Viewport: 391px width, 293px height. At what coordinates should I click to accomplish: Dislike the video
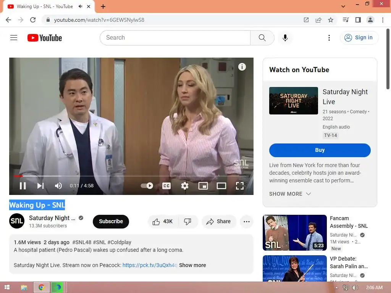tap(187, 222)
